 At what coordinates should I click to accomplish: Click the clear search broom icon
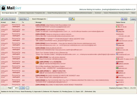[x=73, y=19]
